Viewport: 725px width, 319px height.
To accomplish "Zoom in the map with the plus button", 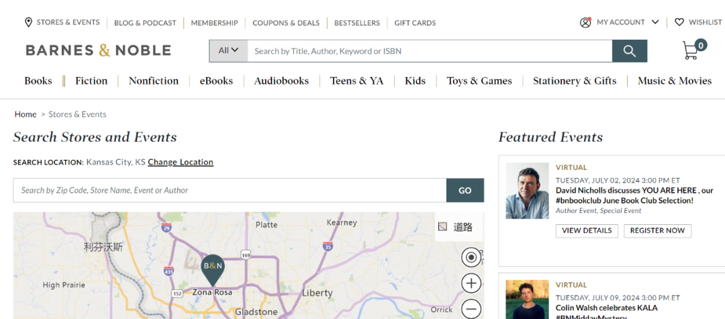I will click(471, 283).
